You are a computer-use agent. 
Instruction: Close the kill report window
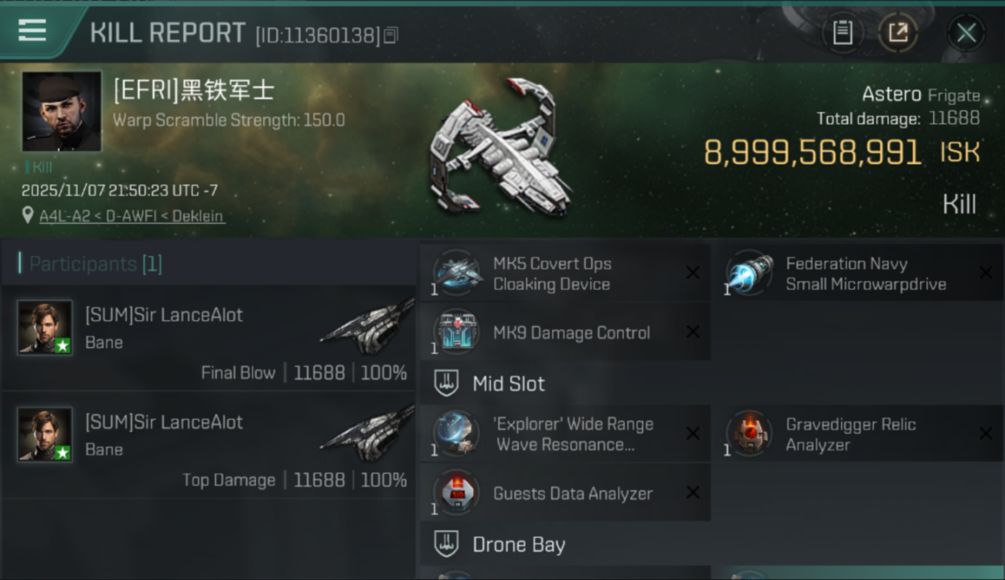pos(966,32)
